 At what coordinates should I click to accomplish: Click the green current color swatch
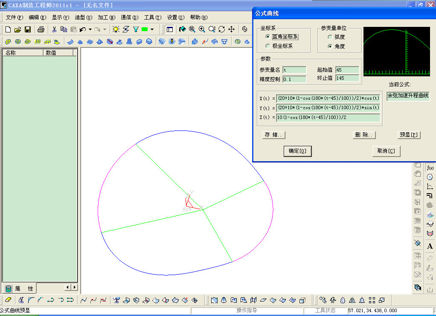pos(145,29)
